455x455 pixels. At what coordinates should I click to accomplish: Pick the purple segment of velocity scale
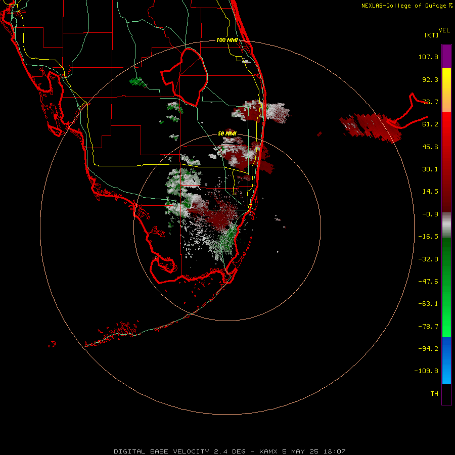(446, 56)
